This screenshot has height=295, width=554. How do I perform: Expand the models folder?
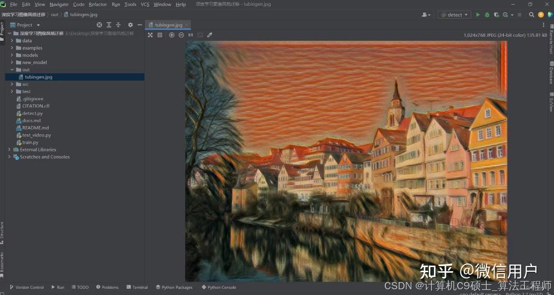tap(12, 55)
